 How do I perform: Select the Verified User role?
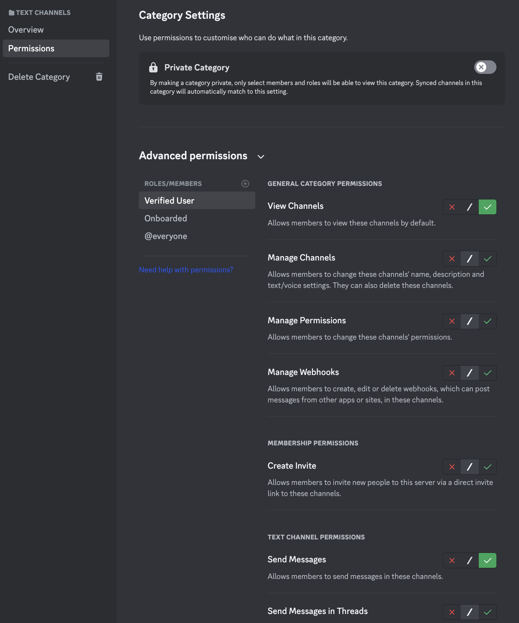169,201
